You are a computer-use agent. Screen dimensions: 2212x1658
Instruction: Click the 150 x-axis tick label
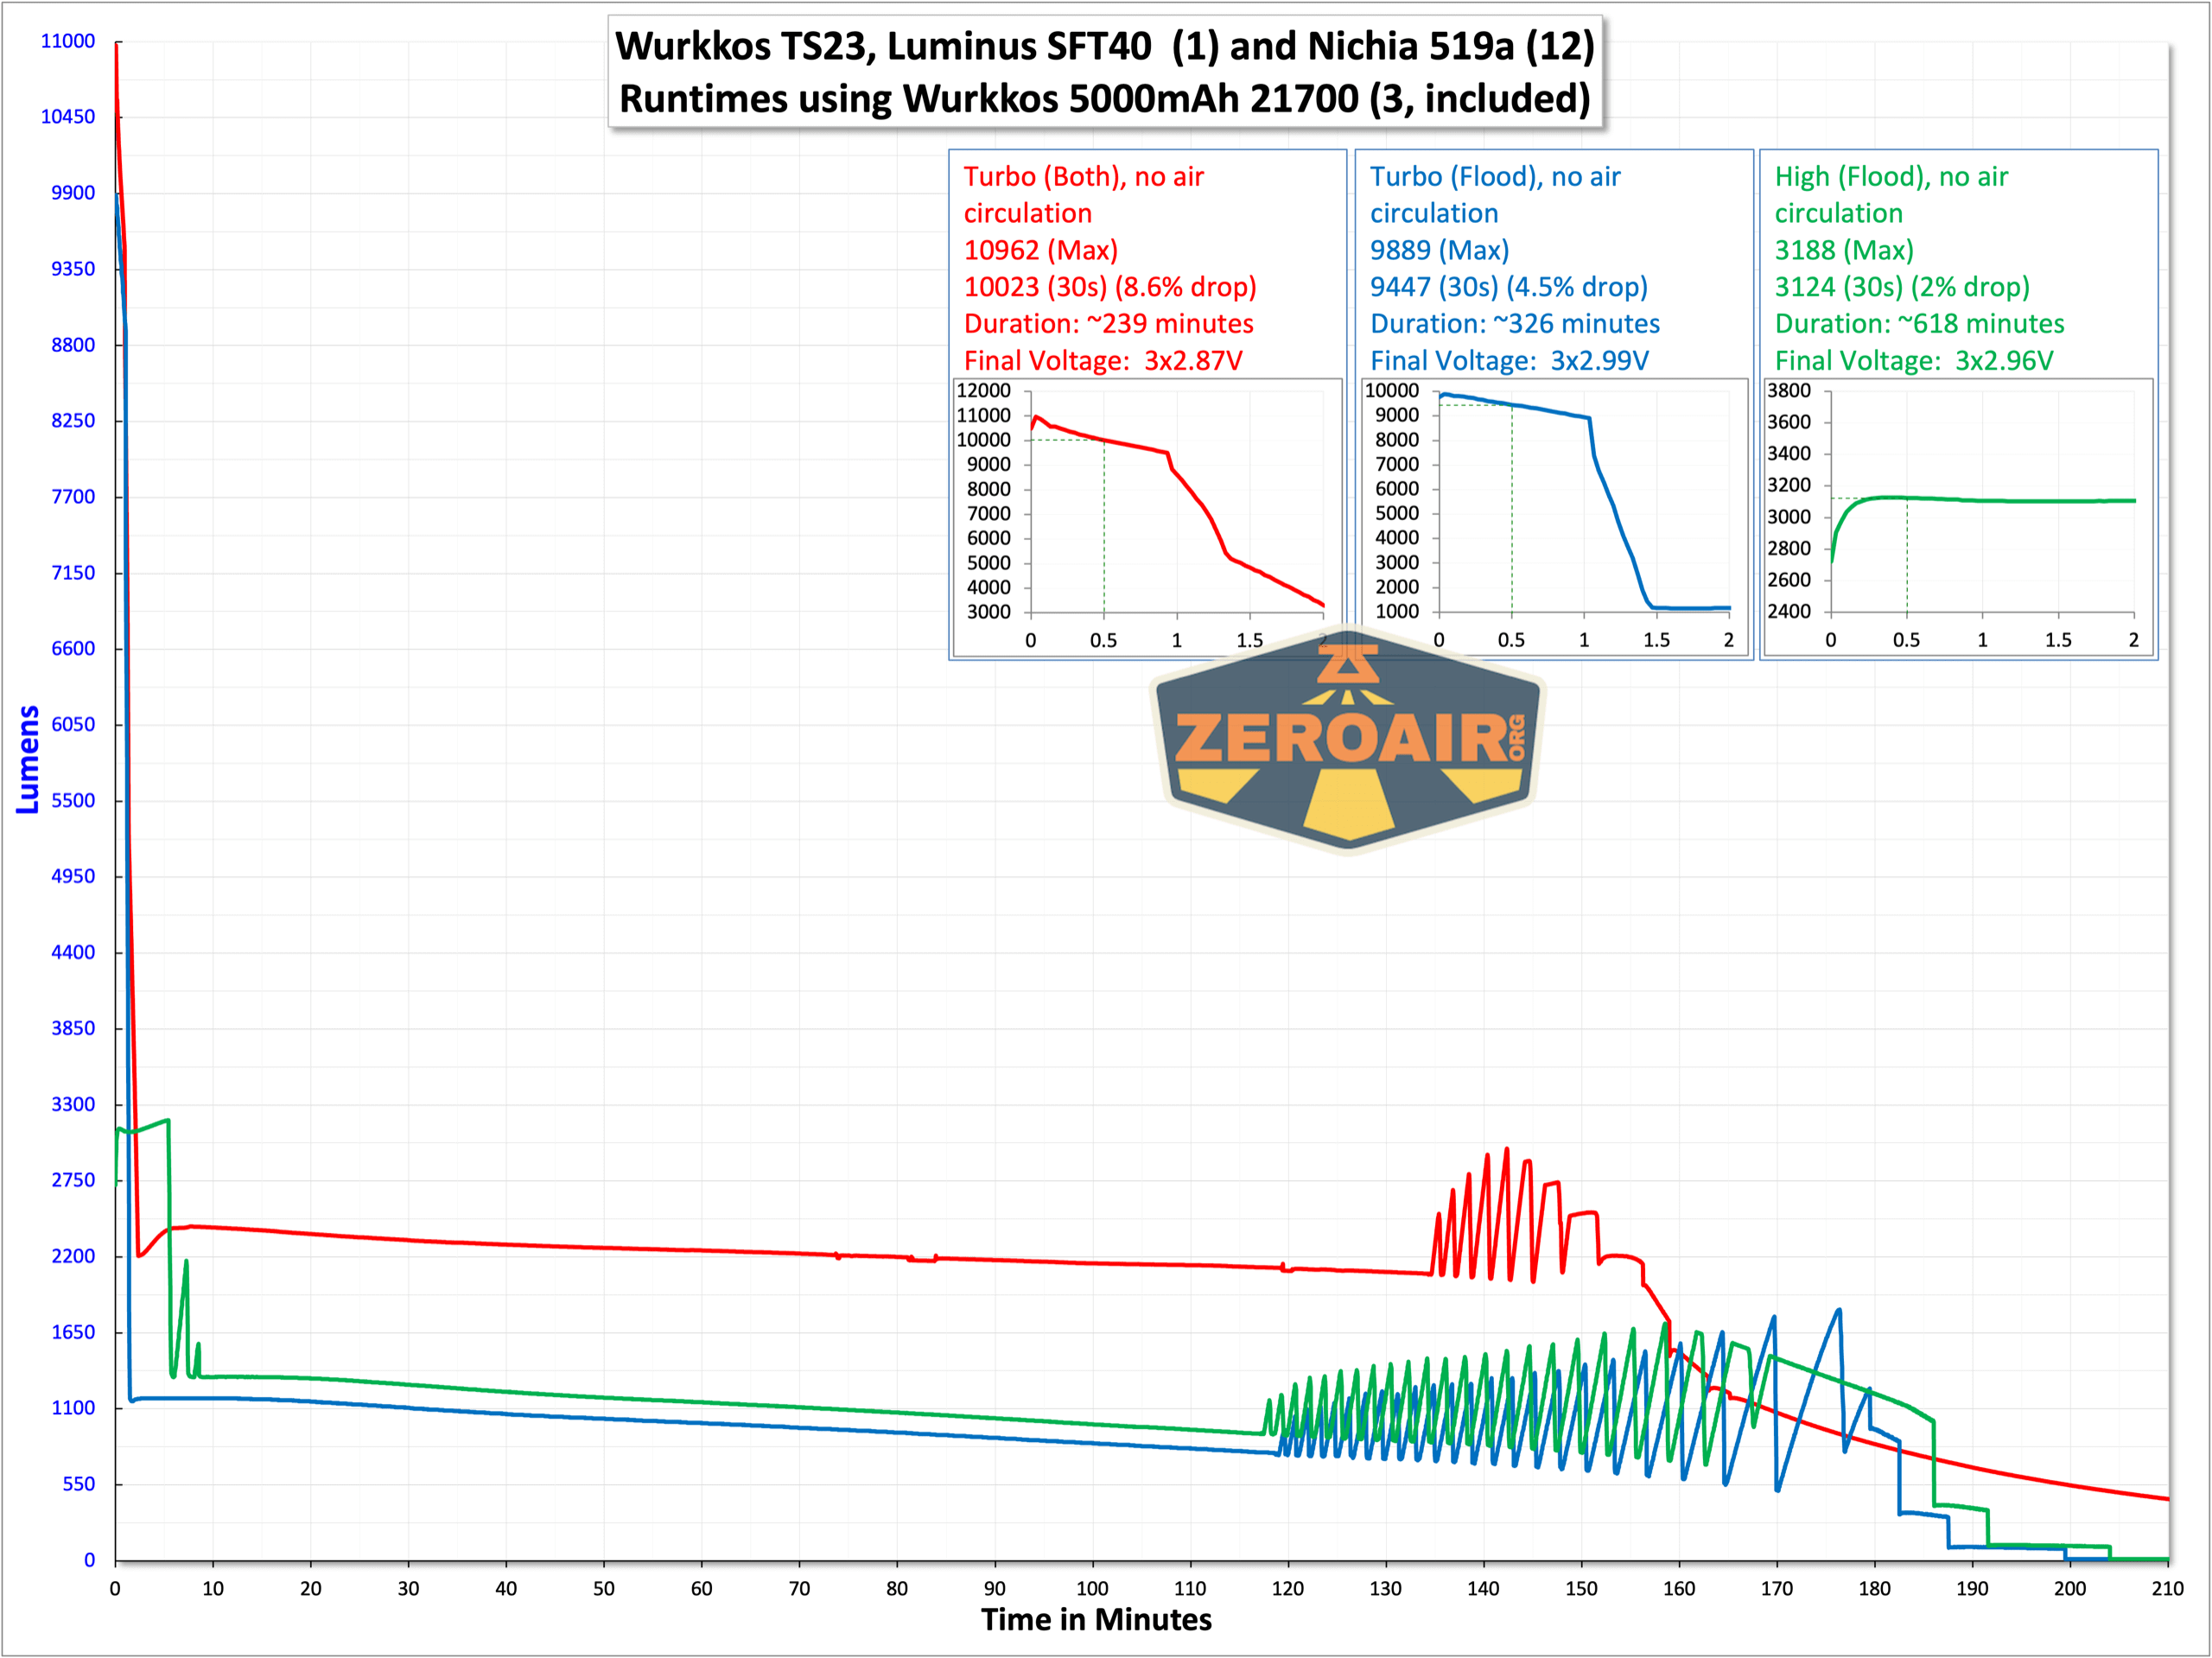[1581, 1589]
